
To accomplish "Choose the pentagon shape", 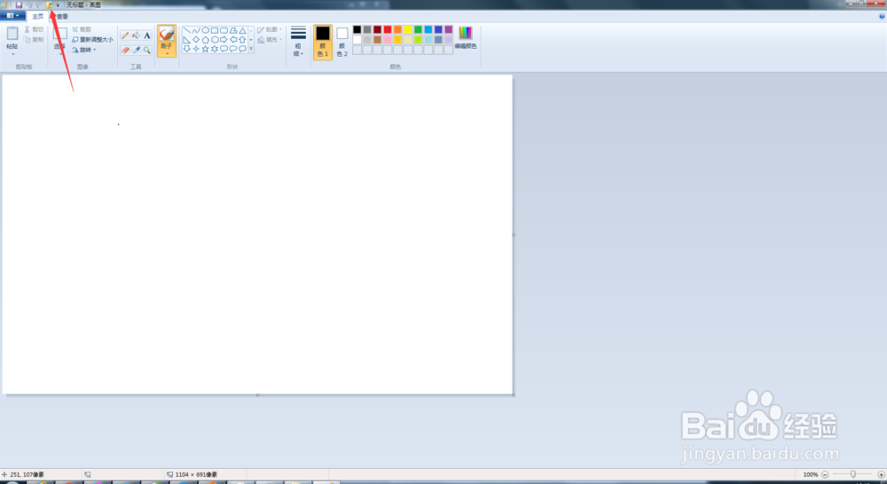I will (x=206, y=40).
